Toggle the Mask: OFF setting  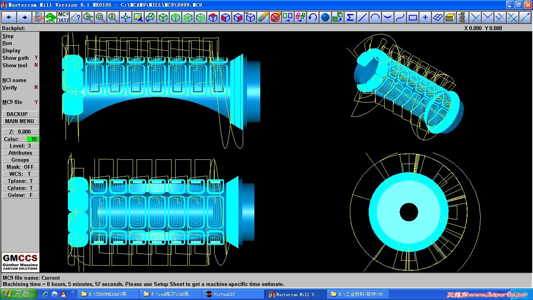20,167
